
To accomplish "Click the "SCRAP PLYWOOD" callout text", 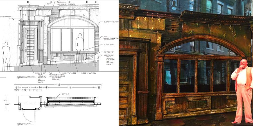I will click(69, 73).
